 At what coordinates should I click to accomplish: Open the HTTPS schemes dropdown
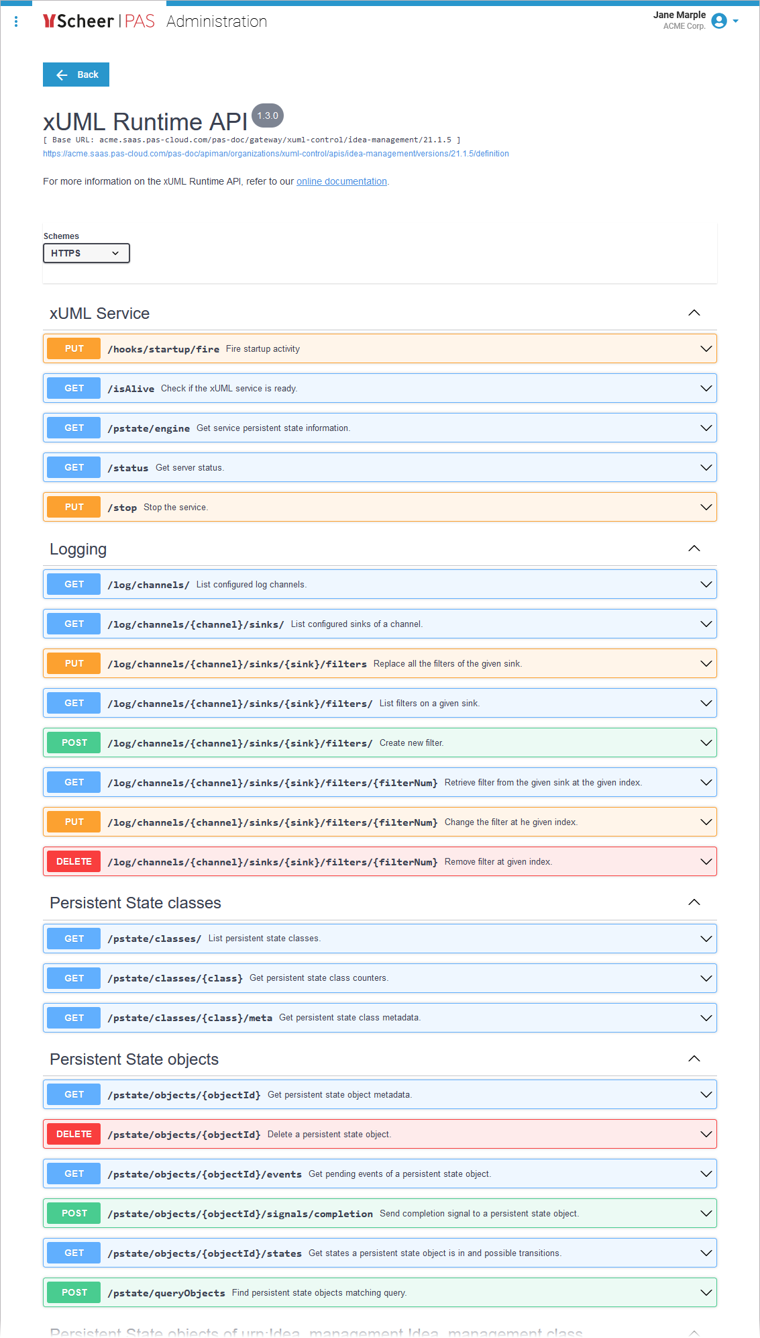[86, 253]
